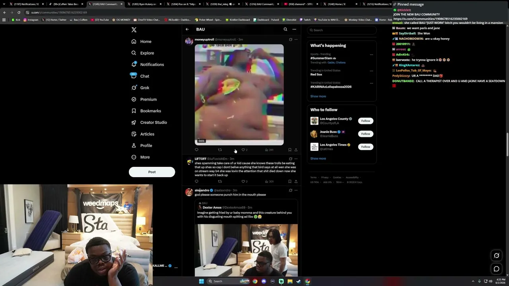Follow Jeanie Buss
The width and height of the screenshot is (509, 286).
pyautogui.click(x=365, y=134)
